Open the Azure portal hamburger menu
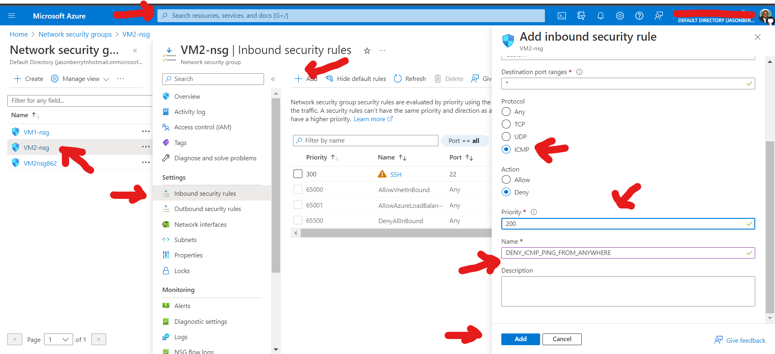The image size is (775, 354). click(12, 16)
